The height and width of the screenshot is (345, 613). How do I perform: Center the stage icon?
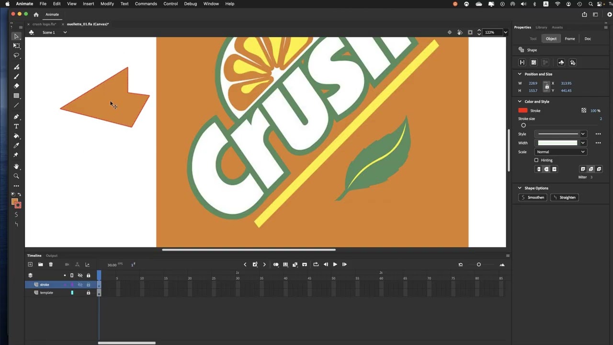(449, 33)
